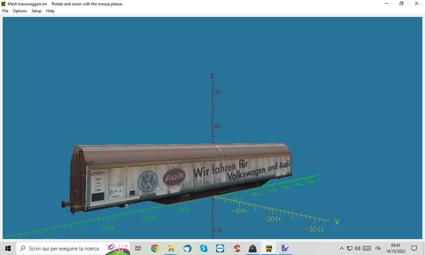
Task: Open the Setup menu
Action: [36, 11]
